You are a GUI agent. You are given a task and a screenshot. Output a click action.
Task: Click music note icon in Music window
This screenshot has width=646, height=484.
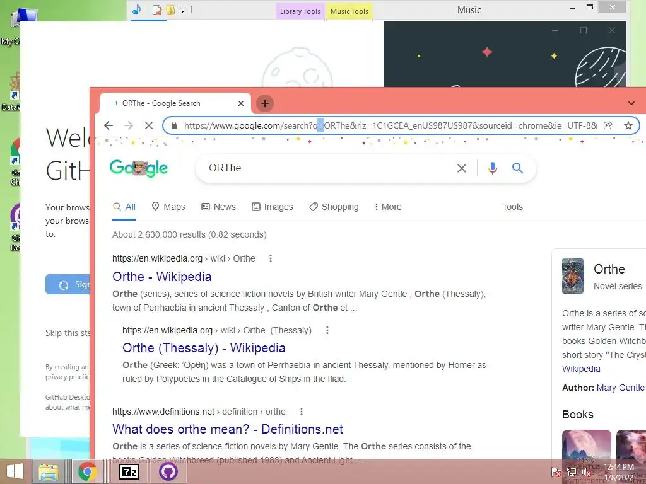coord(136,9)
